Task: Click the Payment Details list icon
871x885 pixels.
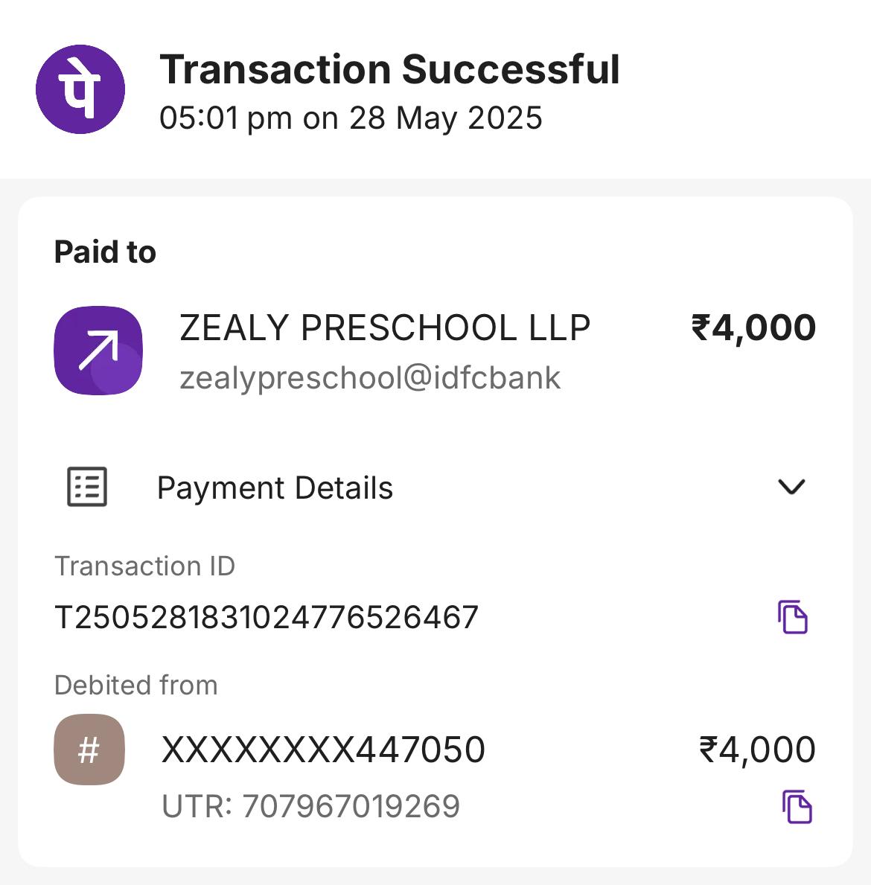Action: [87, 488]
